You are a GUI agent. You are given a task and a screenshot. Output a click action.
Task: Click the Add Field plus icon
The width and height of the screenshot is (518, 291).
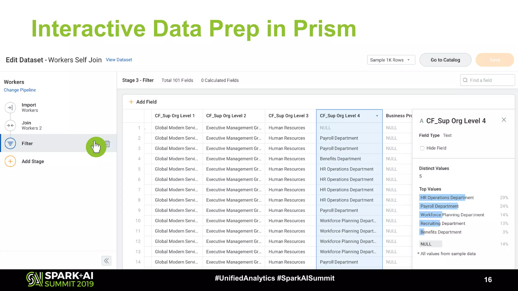(131, 102)
